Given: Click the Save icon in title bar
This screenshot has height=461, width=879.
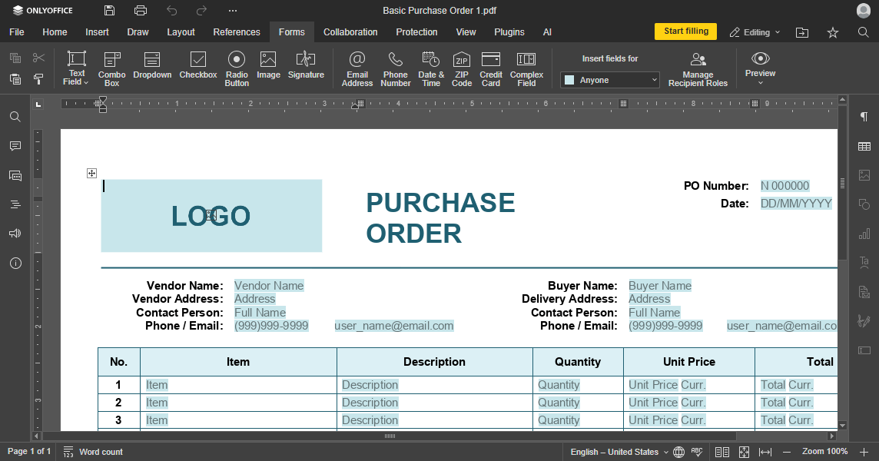Looking at the screenshot, I should (109, 11).
